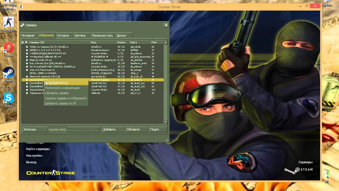
Task: Click the Female Exclusive game cell
Action: (100, 50)
